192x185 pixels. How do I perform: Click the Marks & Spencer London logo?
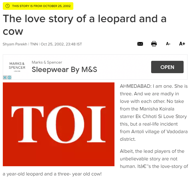(17, 67)
